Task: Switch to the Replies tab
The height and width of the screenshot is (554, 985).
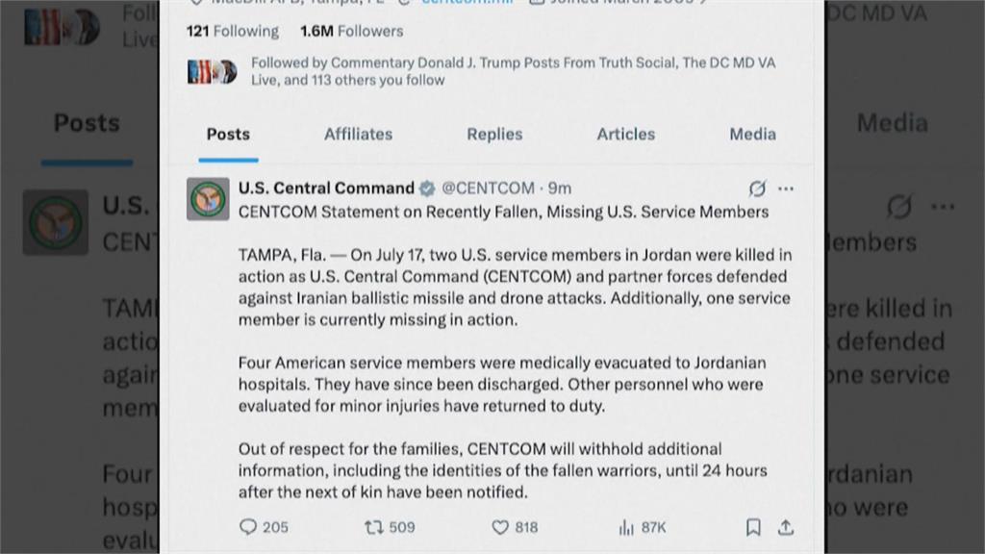Action: tap(494, 135)
